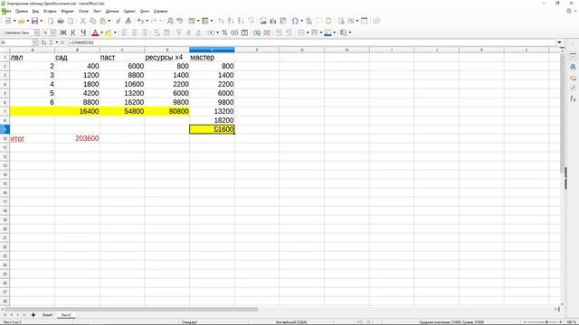Image resolution: width=579 pixels, height=325 pixels.
Task: Click the Save document icon
Action: 34,21
